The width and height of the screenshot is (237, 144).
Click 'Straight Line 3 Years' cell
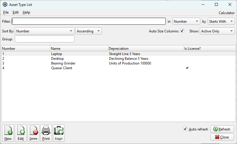[x=124, y=54]
